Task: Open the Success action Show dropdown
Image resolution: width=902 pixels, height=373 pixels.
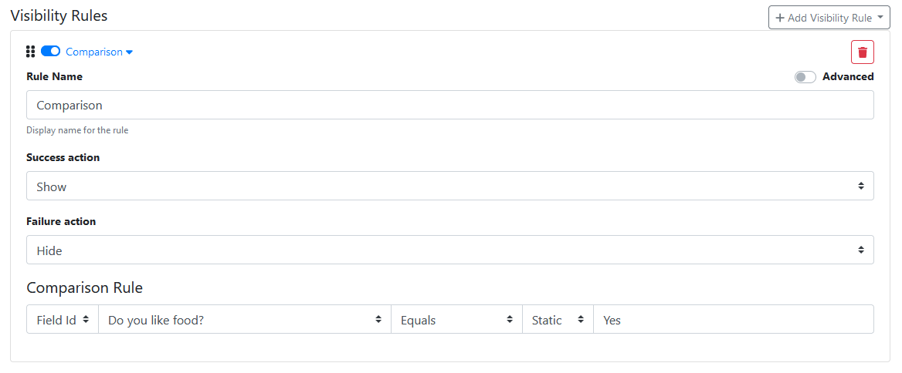Action: pos(449,186)
